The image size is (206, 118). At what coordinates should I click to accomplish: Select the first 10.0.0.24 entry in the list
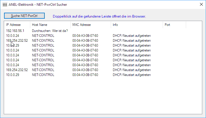click(13, 36)
